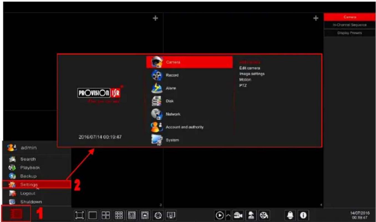The height and width of the screenshot is (222, 376).
Task: Select Disk in the settings list
Action: coord(189,101)
